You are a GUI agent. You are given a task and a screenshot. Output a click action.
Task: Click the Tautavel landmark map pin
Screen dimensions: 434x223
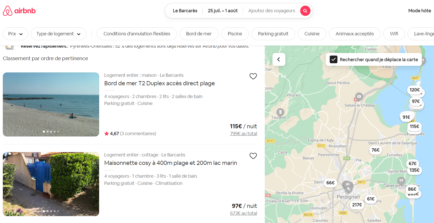coord(280,112)
